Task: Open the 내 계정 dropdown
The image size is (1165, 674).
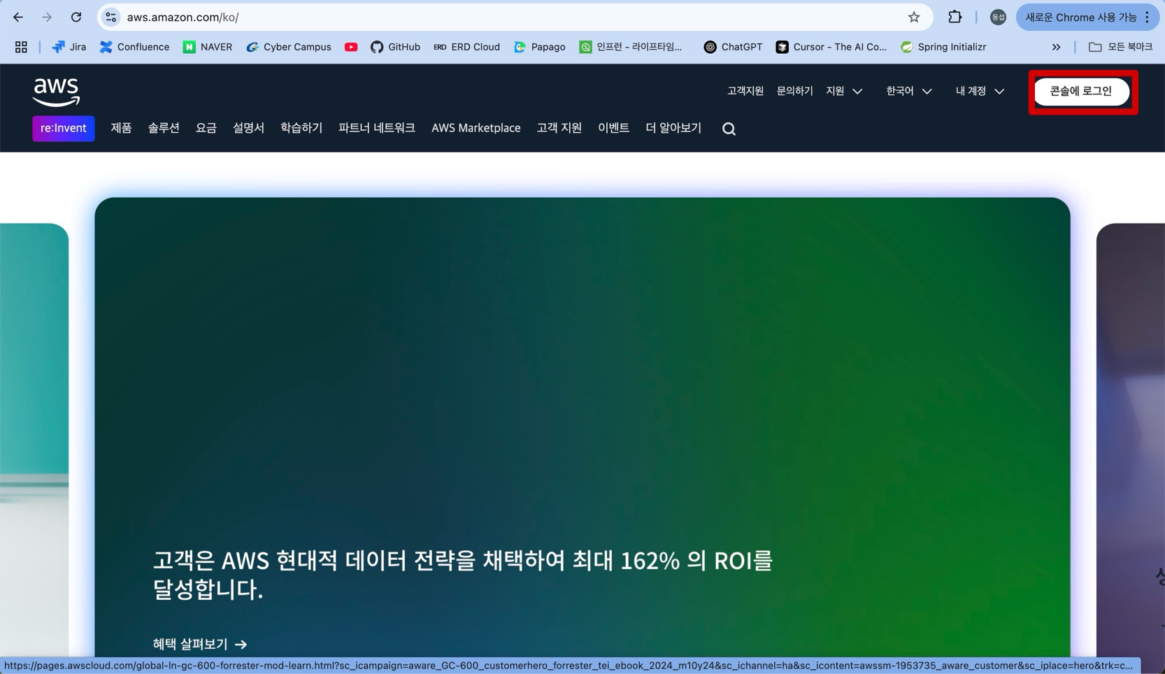Action: click(x=977, y=91)
